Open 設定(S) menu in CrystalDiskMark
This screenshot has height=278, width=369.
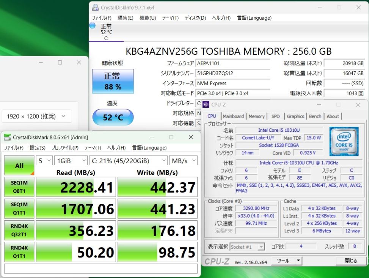pyautogui.click(x=38, y=148)
